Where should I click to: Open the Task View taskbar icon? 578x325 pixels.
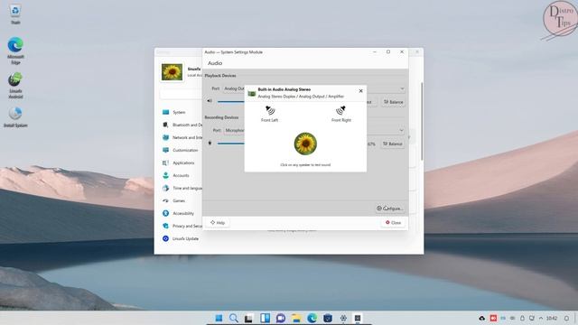pyautogui.click(x=249, y=318)
